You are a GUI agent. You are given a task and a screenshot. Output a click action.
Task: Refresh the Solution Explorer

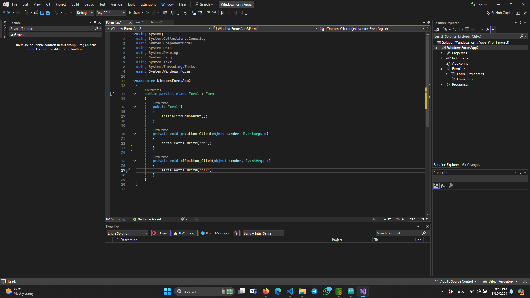click(x=461, y=30)
